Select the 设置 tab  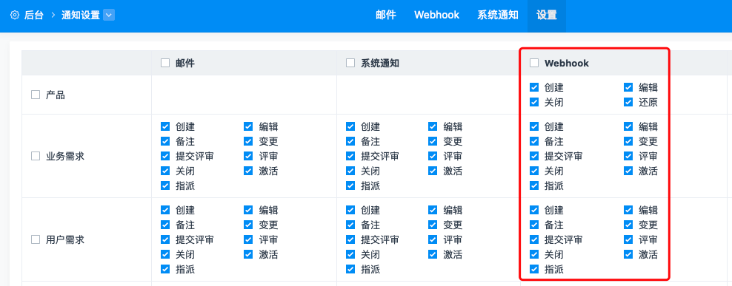tap(547, 15)
